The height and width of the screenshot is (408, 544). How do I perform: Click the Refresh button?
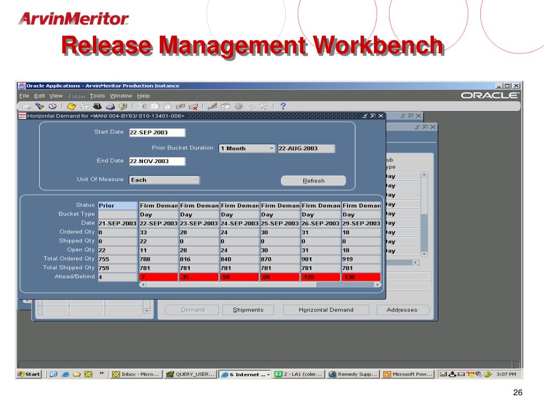[x=313, y=181]
